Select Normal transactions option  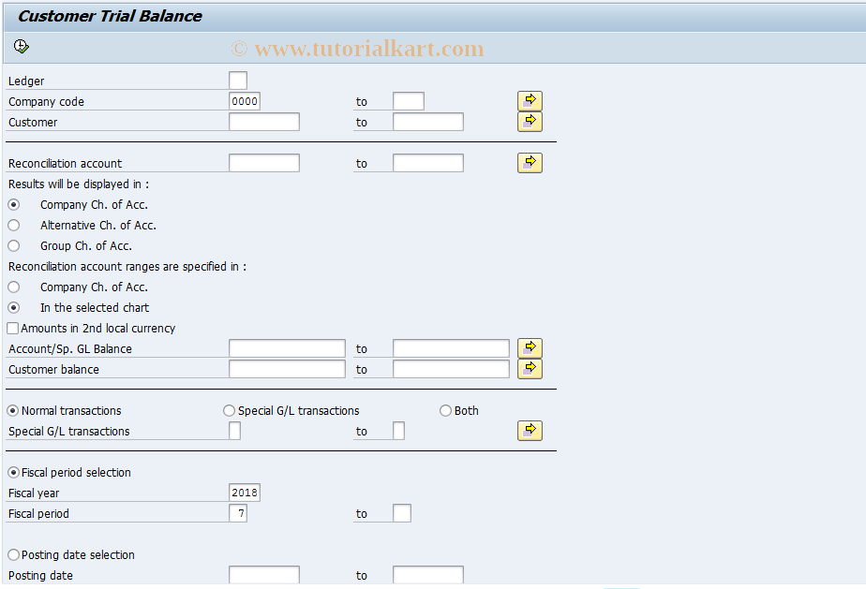tap(13, 410)
